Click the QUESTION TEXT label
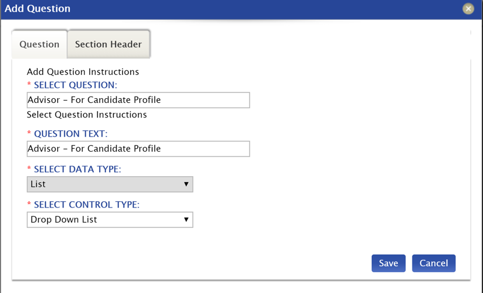The height and width of the screenshot is (293, 483). tap(70, 134)
